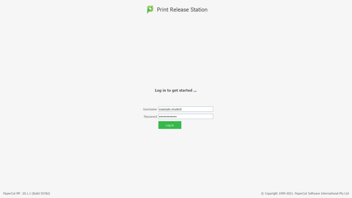Click the Username field label
The height and width of the screenshot is (198, 352).
150,109
